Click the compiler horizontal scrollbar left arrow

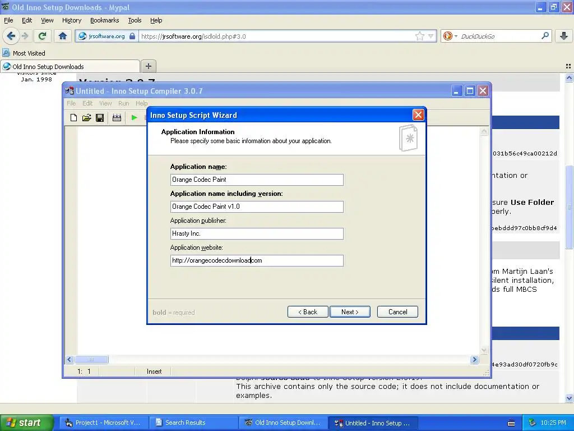tap(70, 360)
